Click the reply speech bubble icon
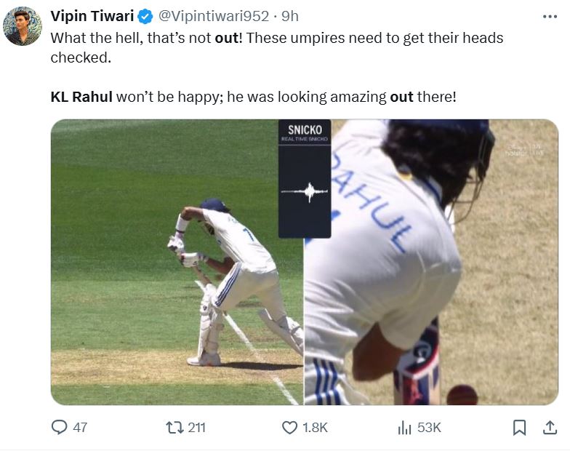 [59, 427]
